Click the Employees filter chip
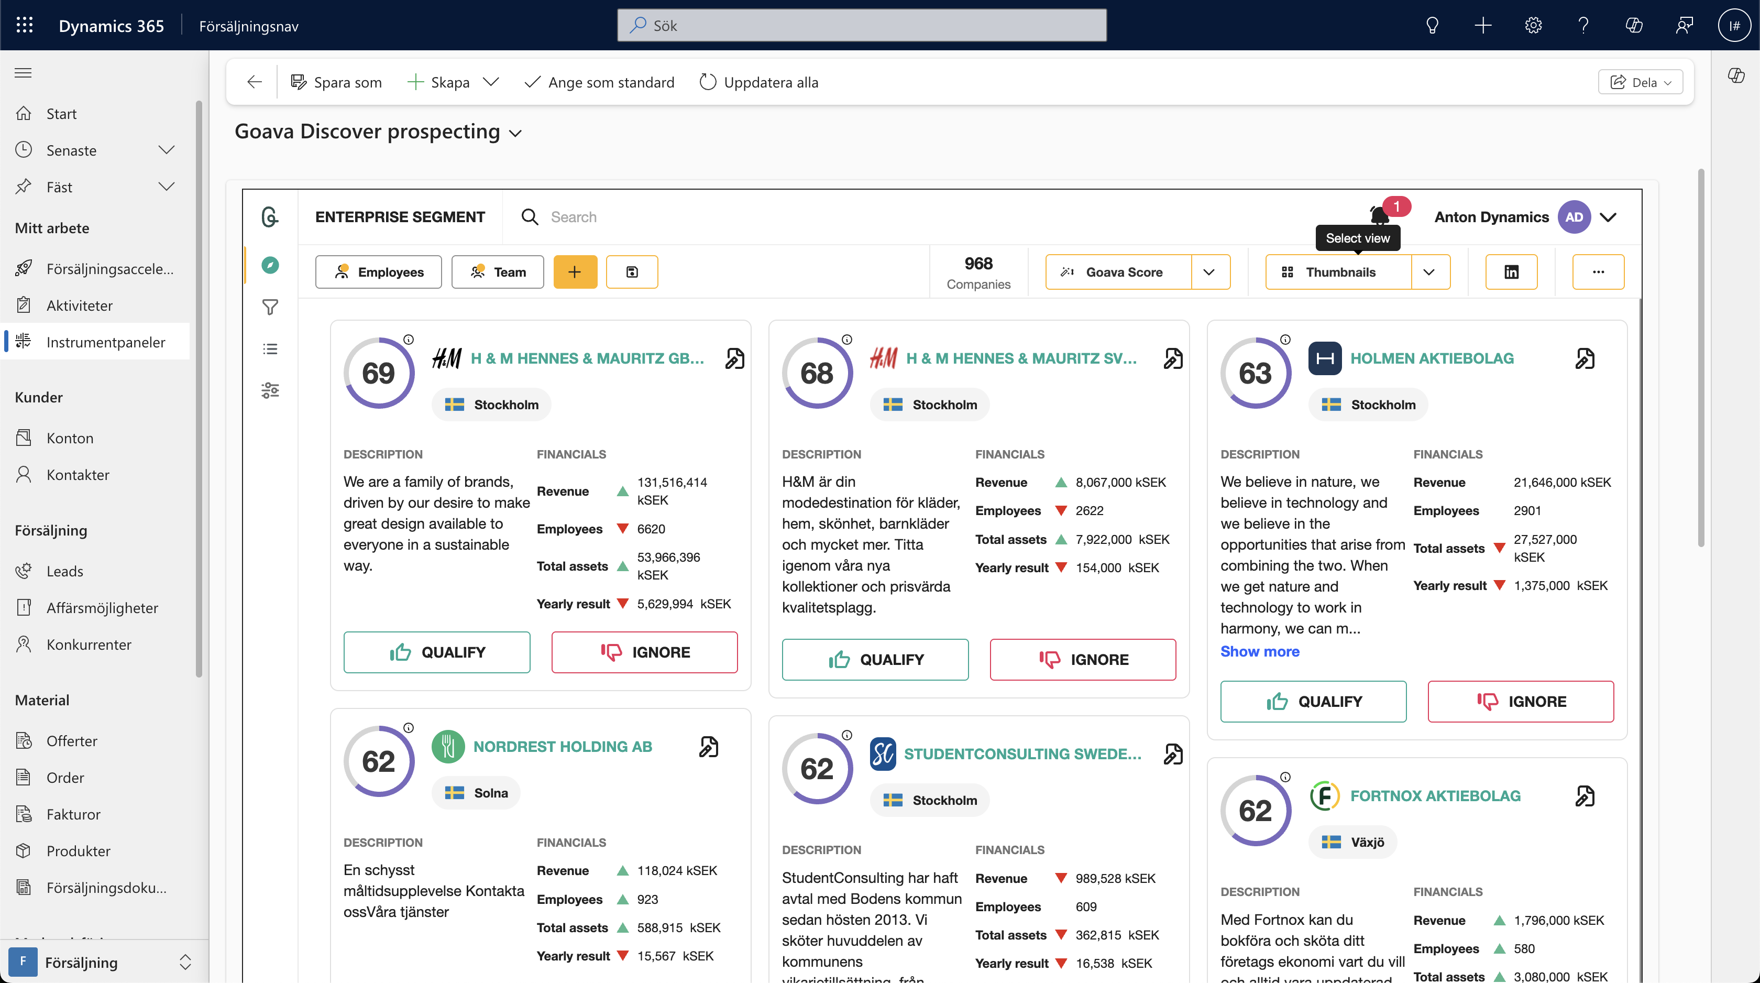This screenshot has width=1760, height=983. click(x=379, y=272)
